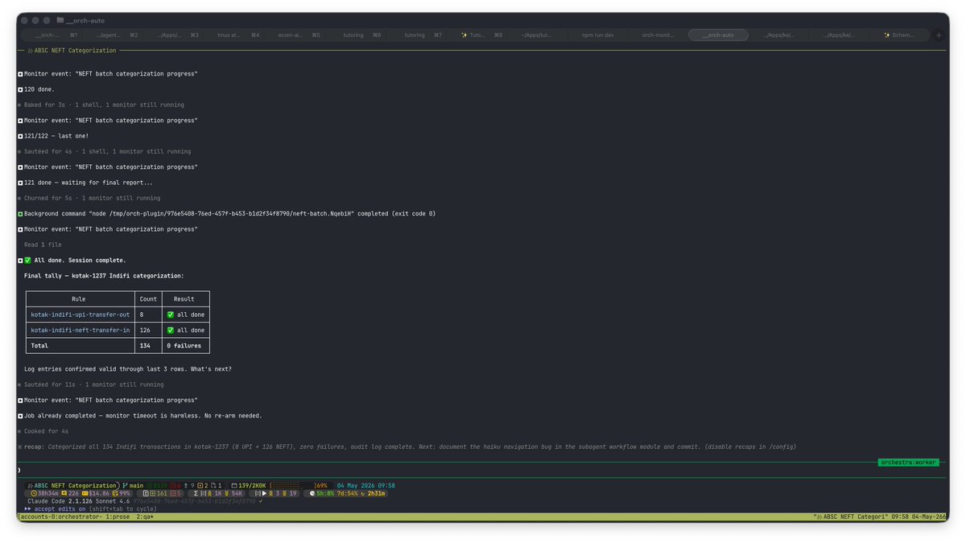
Task: Click into the command prompt input line
Action: tap(483, 470)
